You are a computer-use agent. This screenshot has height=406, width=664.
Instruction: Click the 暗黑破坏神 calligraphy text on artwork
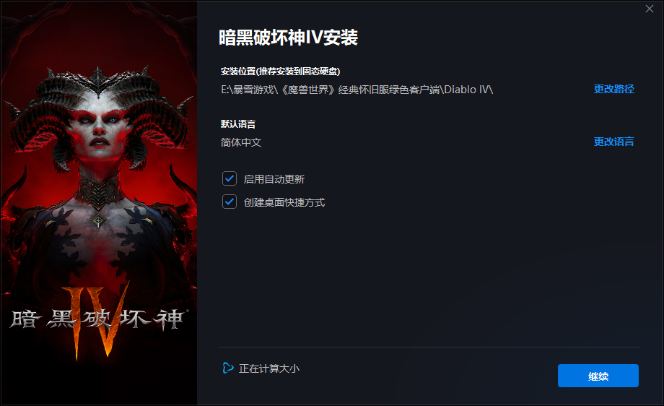(x=98, y=319)
